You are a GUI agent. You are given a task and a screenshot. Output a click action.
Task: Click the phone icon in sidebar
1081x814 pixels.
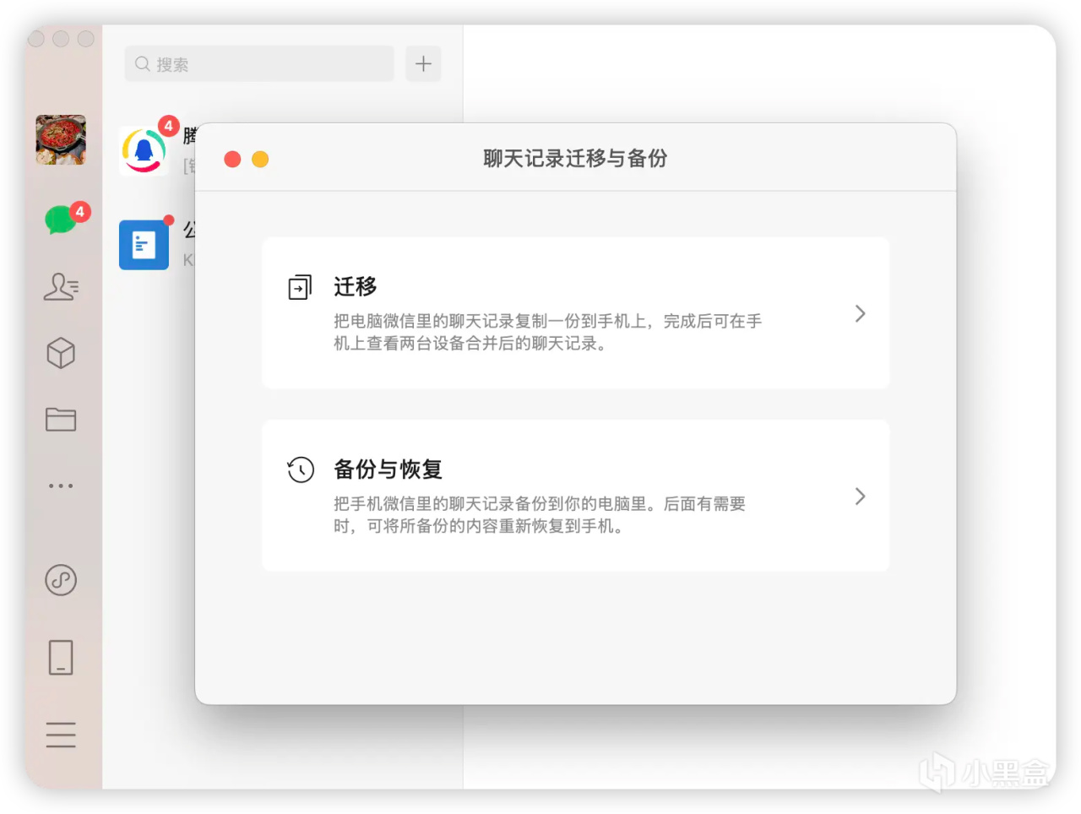[61, 657]
